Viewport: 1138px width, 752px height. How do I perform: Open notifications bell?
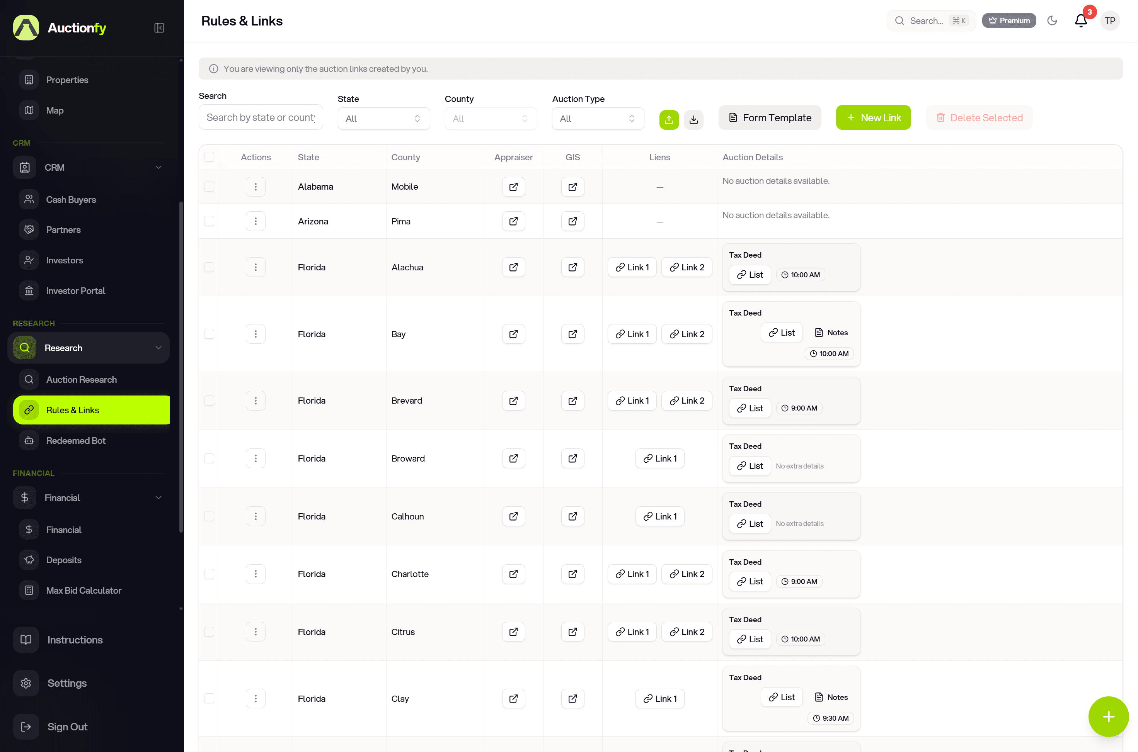tap(1080, 20)
